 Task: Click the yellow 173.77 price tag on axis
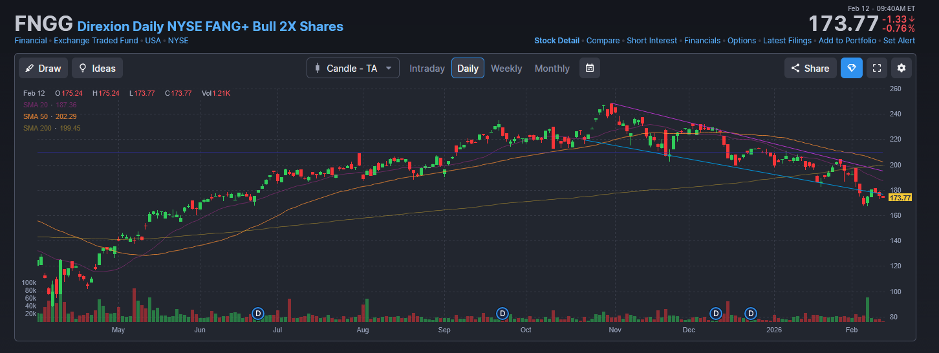point(900,197)
